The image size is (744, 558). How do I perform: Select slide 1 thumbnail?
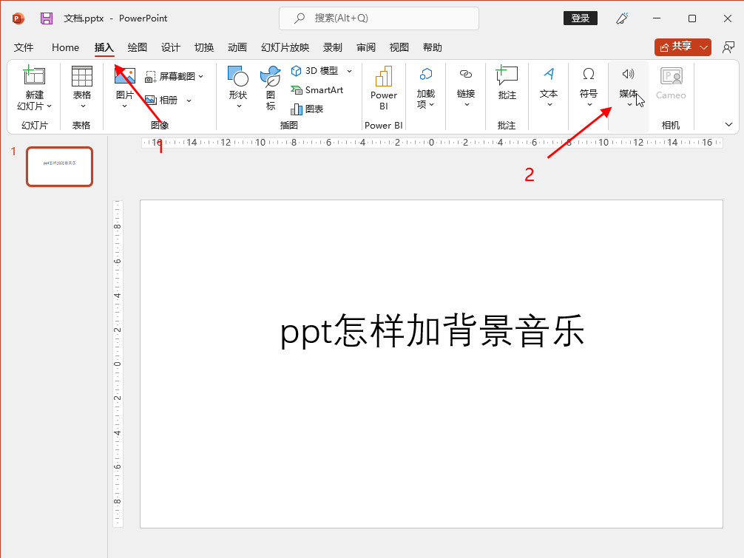pos(59,166)
